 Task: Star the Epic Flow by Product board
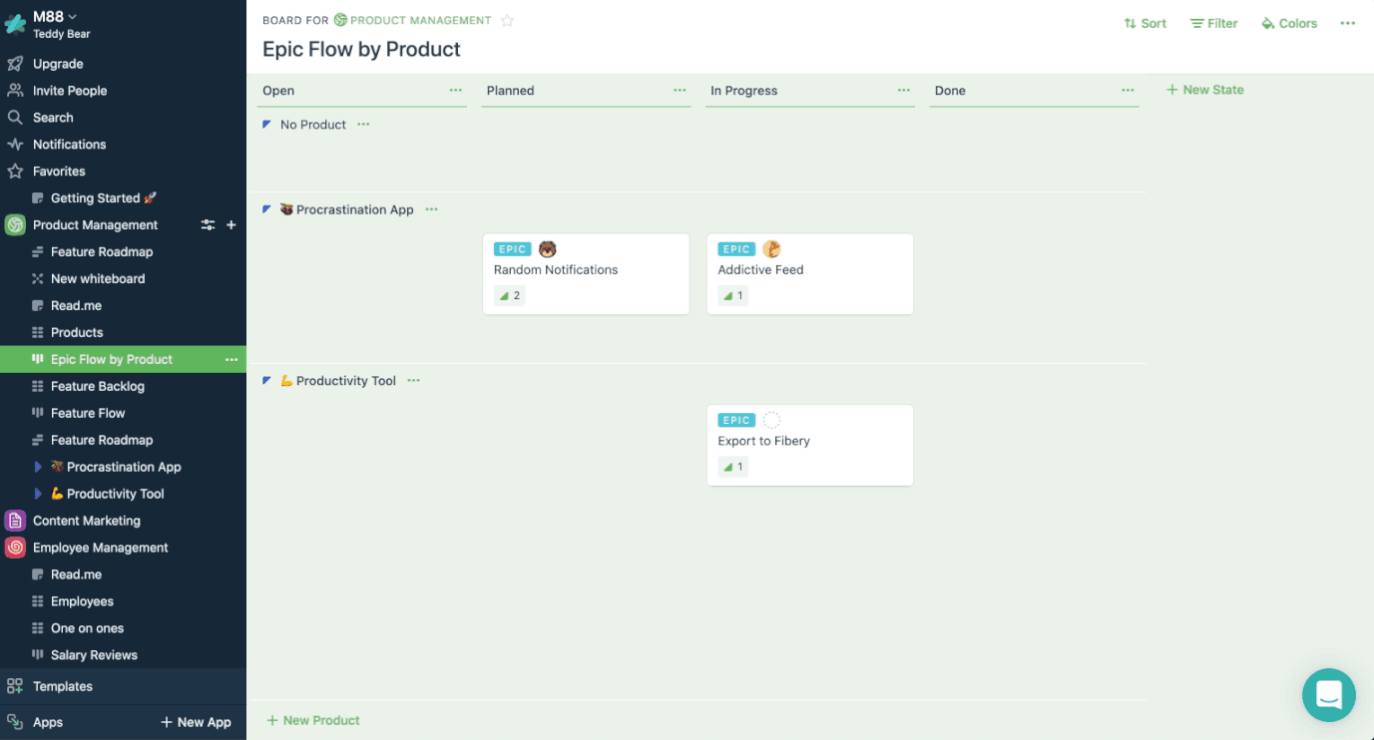(x=507, y=21)
